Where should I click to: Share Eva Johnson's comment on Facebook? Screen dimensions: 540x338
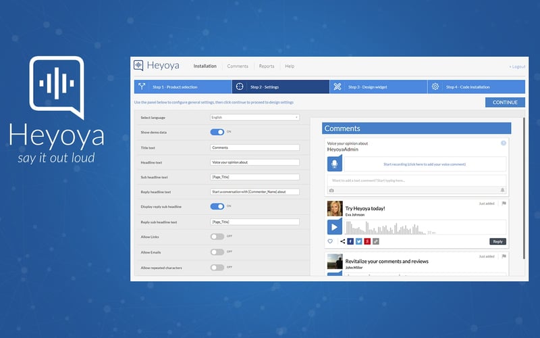point(350,241)
